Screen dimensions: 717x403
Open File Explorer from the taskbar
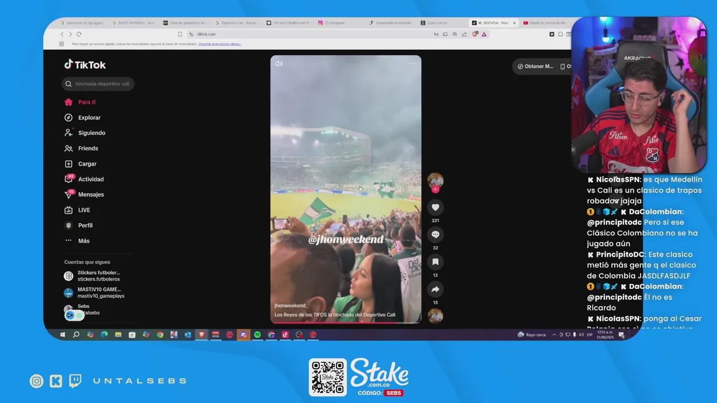pyautogui.click(x=118, y=335)
